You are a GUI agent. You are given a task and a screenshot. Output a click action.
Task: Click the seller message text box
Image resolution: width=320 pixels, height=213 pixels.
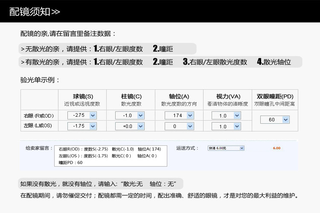click(111, 156)
